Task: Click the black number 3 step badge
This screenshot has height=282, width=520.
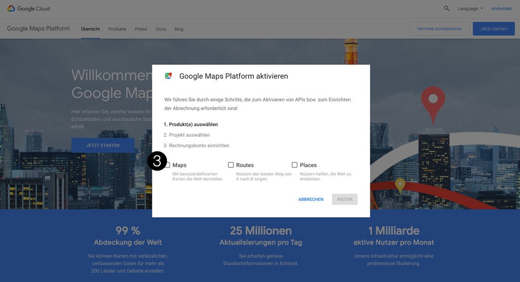Action: pos(157,161)
